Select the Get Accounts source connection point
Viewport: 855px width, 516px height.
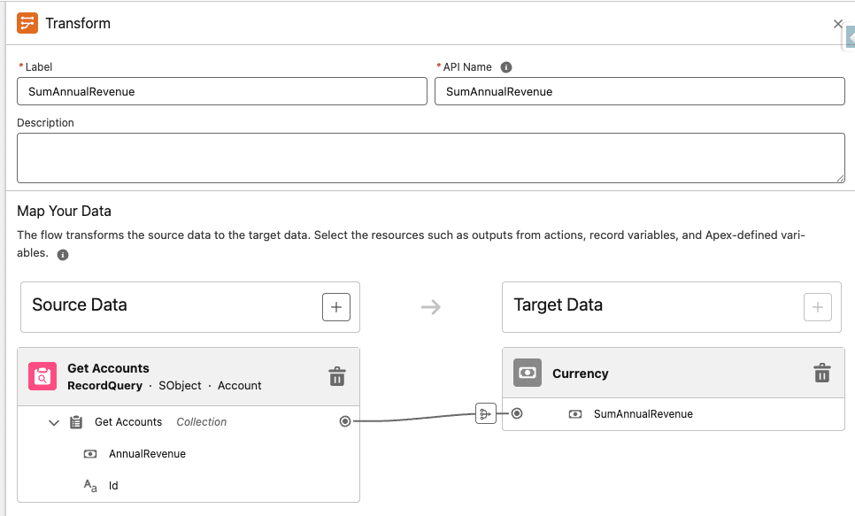(345, 421)
